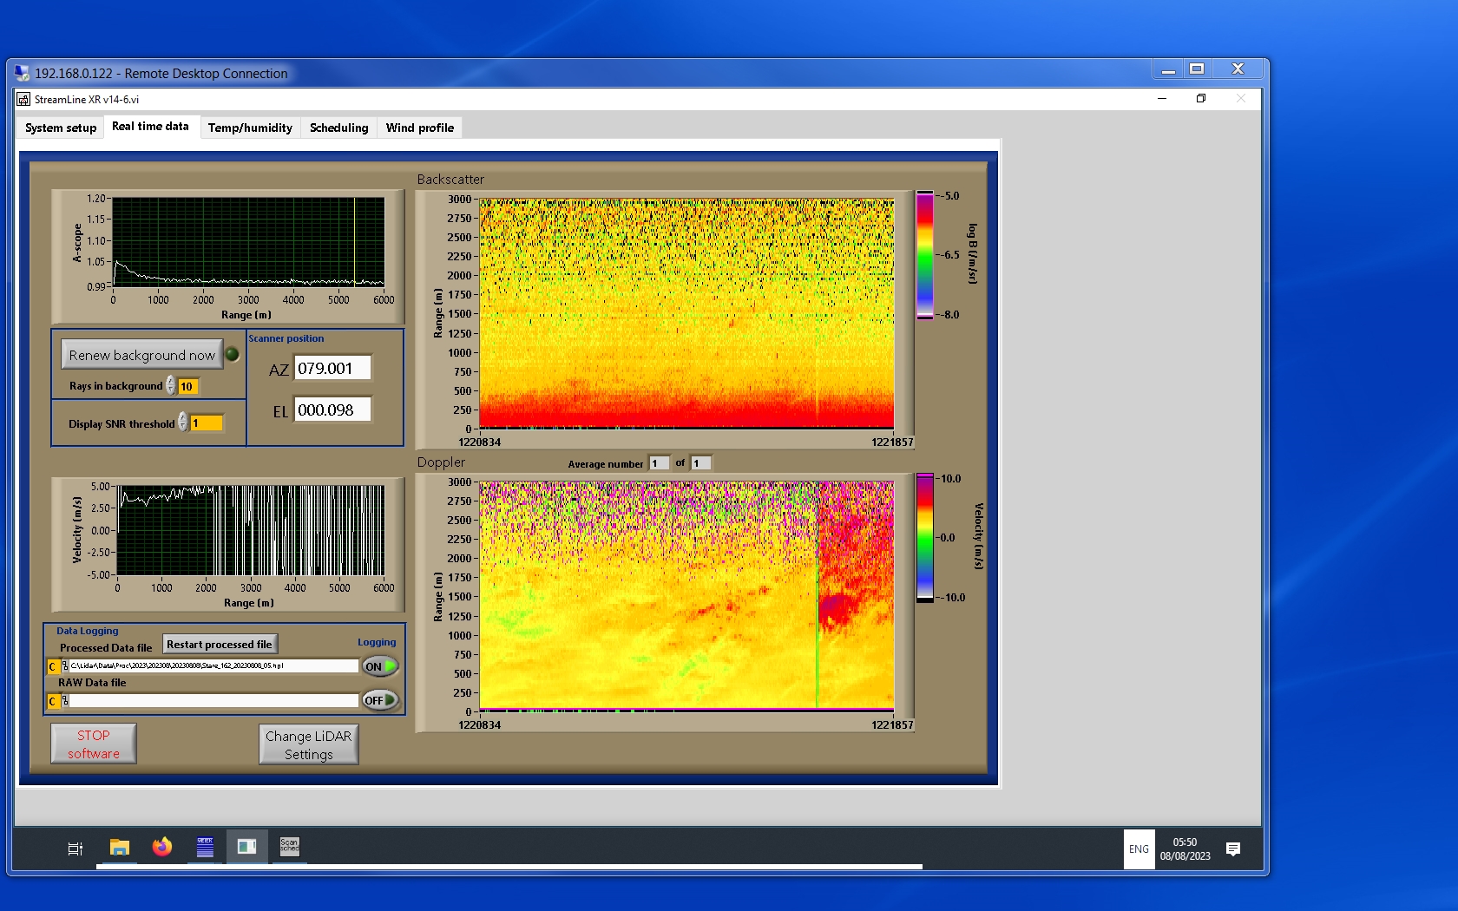Click the Task View taskbar icon
This screenshot has width=1458, height=911.
76,849
